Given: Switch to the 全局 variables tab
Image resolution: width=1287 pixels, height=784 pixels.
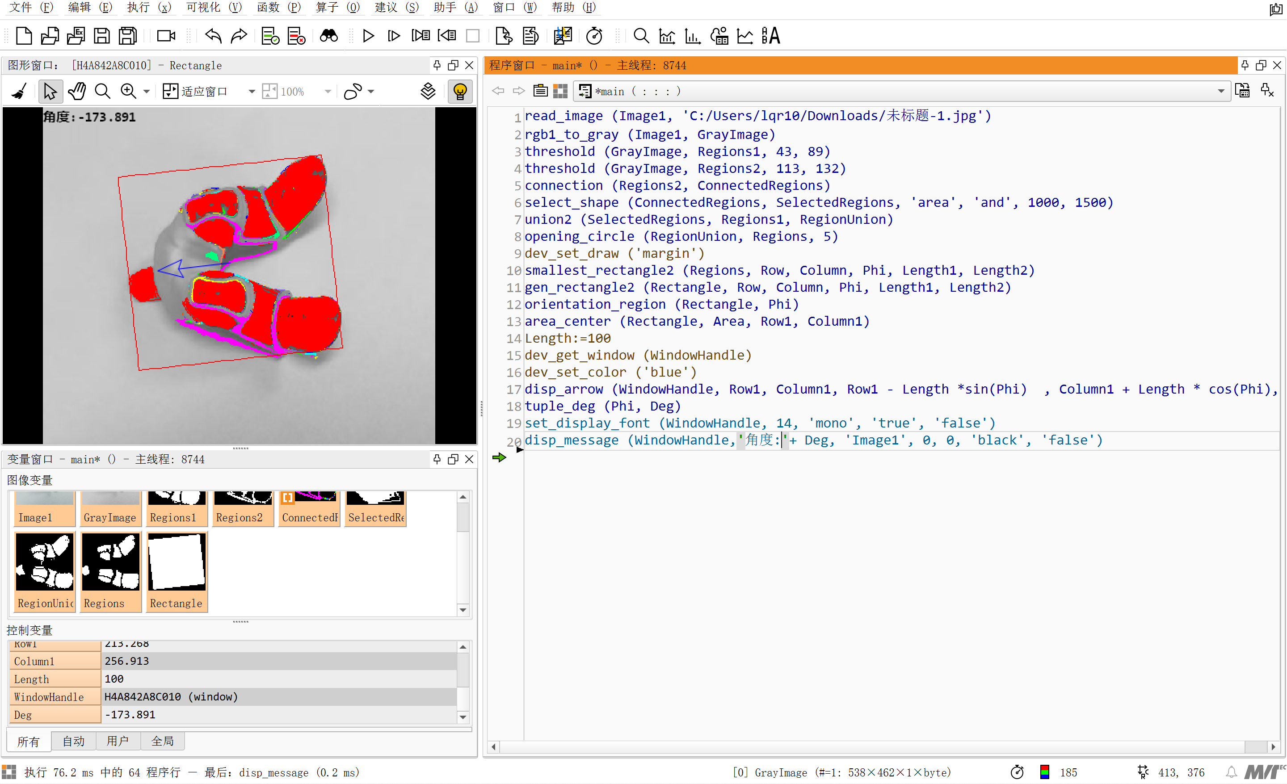Looking at the screenshot, I should click(163, 741).
